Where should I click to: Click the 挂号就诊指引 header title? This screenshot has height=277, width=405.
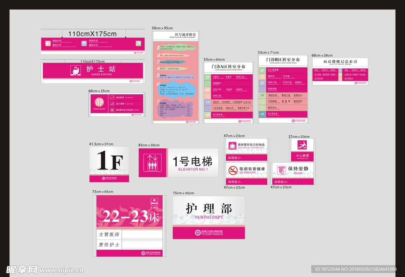[176, 36]
